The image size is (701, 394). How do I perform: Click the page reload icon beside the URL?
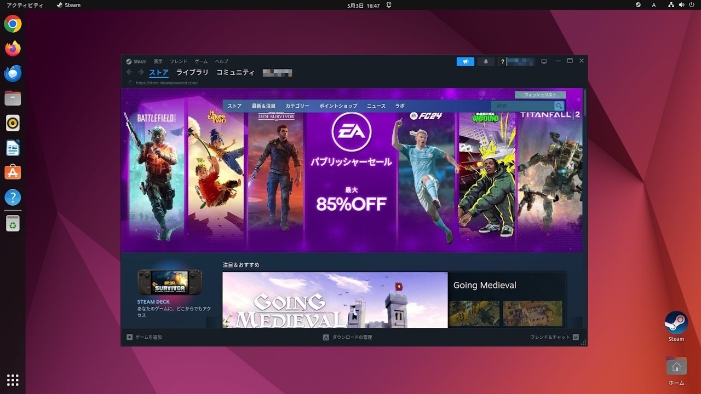[130, 83]
